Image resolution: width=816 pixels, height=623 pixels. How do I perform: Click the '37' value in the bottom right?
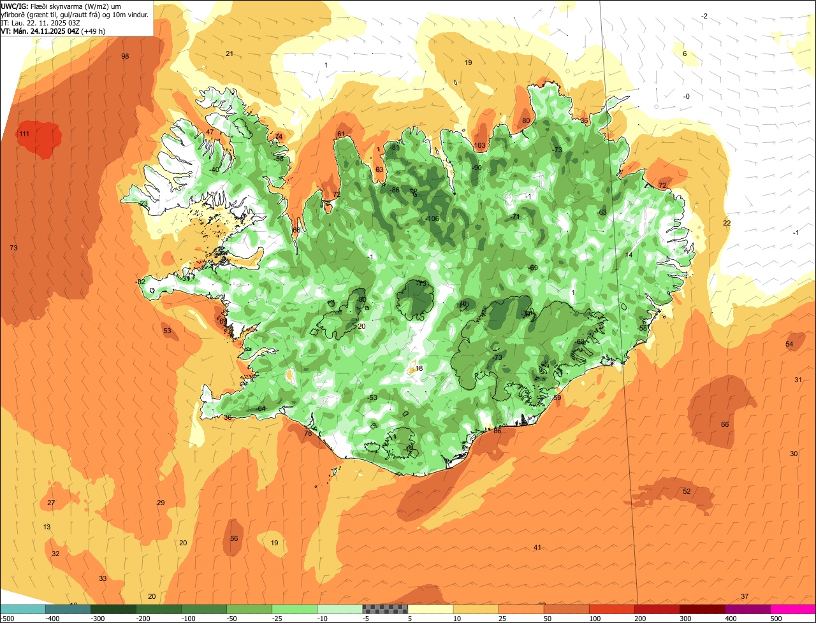[x=745, y=596]
